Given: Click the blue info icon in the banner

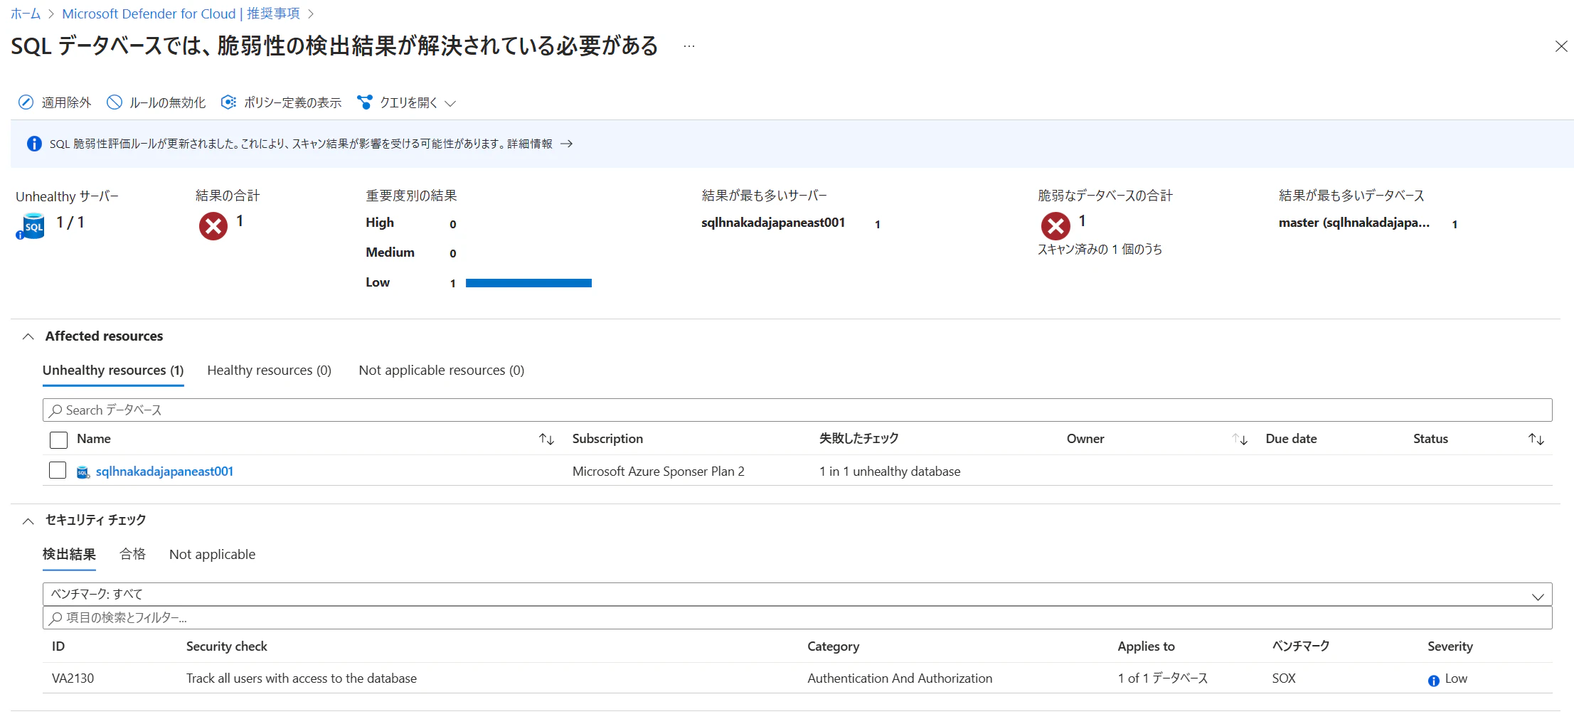Looking at the screenshot, I should coord(34,144).
